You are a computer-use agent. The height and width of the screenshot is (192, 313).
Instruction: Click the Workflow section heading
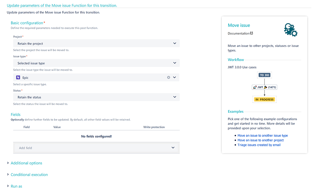click(236, 60)
